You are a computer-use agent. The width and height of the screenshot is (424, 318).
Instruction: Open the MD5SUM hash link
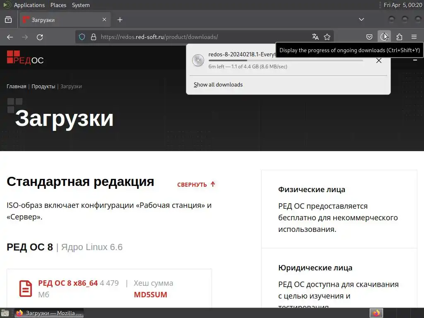(150, 295)
